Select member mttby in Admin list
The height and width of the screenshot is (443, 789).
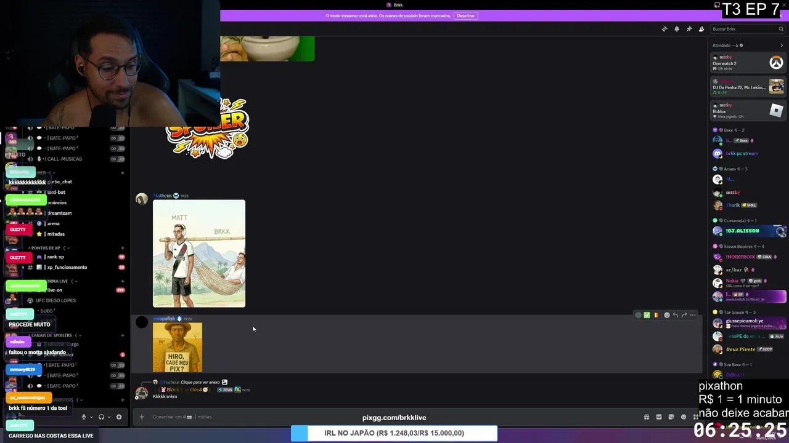(x=748, y=193)
